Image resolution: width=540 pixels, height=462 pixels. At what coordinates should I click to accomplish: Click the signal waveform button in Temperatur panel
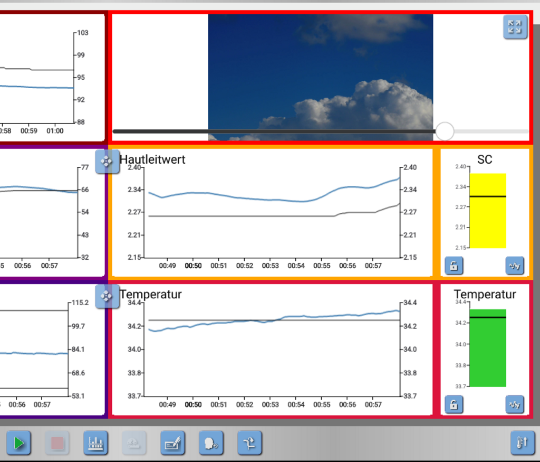(515, 405)
